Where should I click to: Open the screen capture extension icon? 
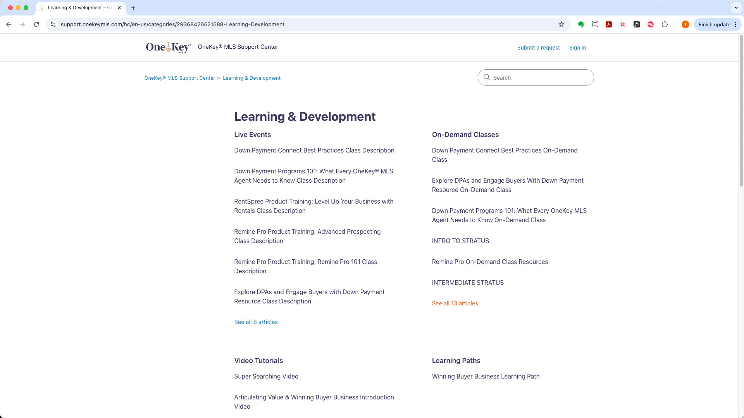595,24
